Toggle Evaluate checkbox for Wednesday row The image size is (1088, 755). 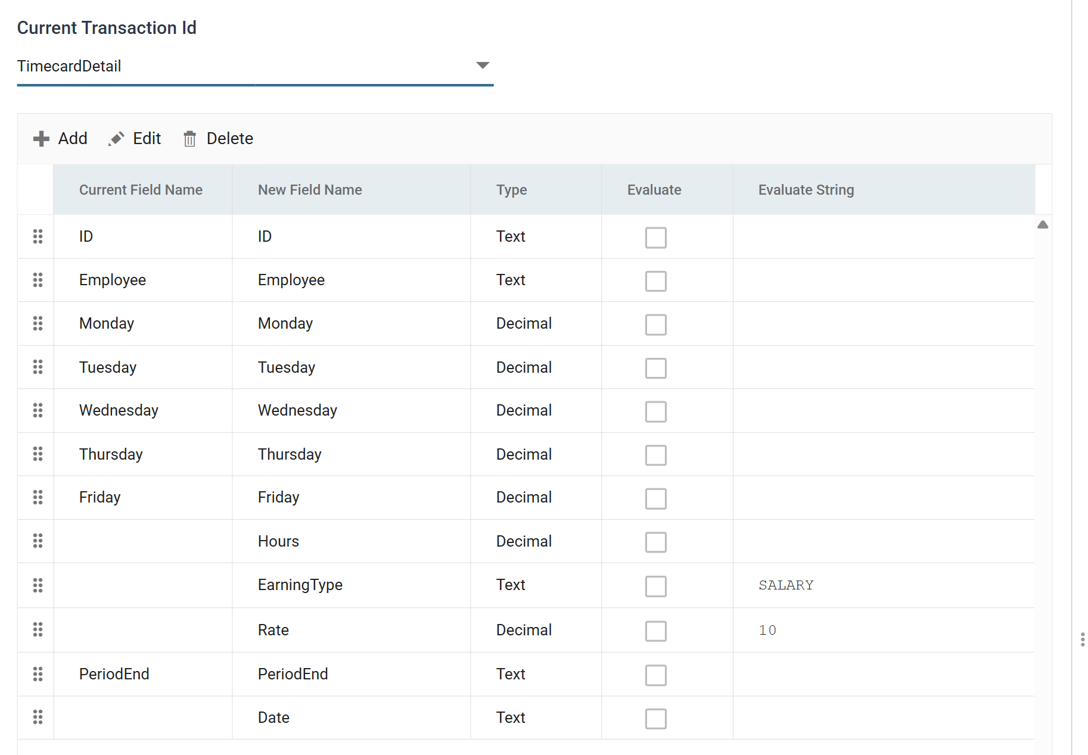655,411
